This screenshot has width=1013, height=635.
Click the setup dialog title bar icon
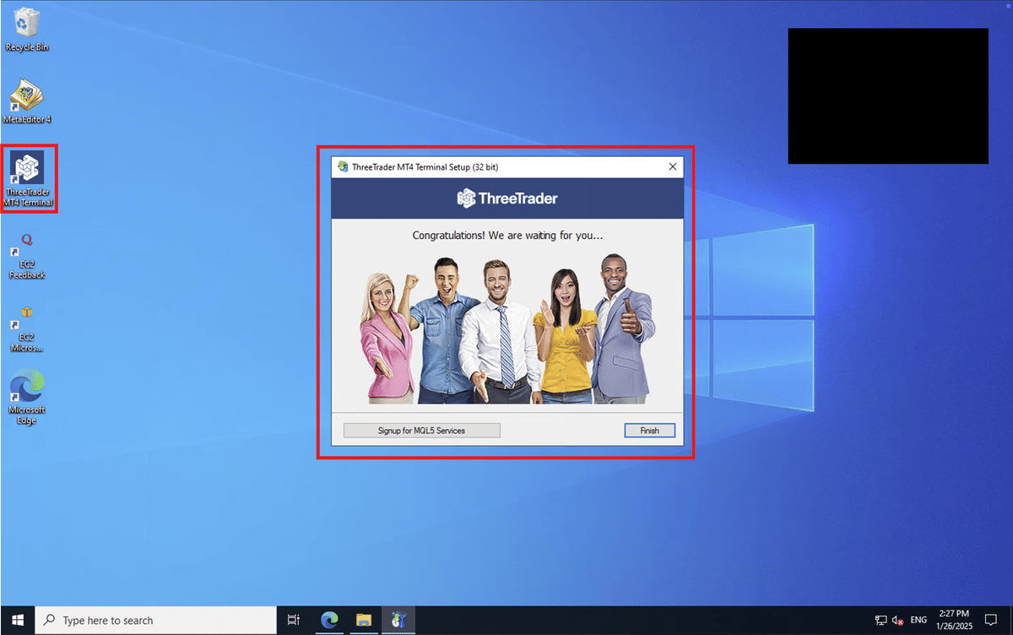pos(342,167)
